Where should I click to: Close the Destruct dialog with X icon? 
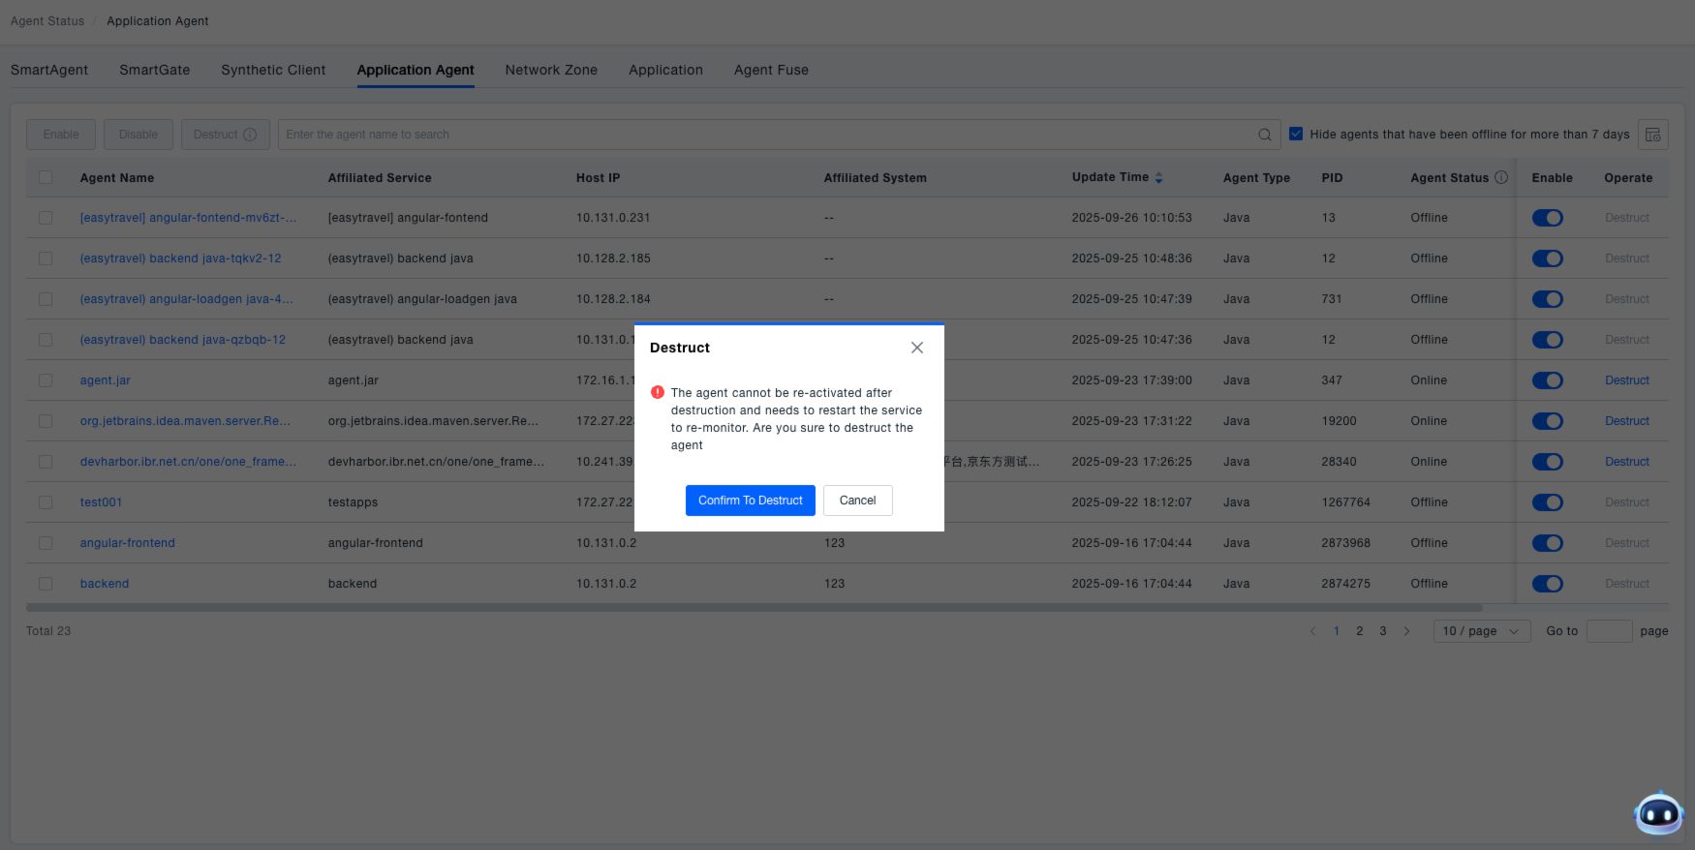(x=916, y=348)
